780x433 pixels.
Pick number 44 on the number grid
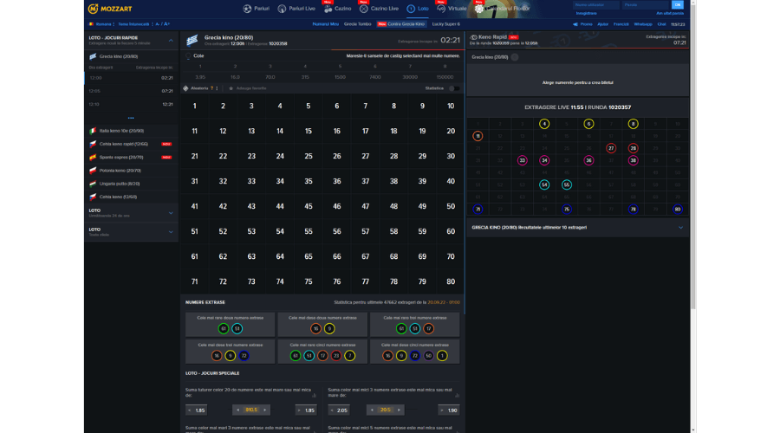click(280, 206)
